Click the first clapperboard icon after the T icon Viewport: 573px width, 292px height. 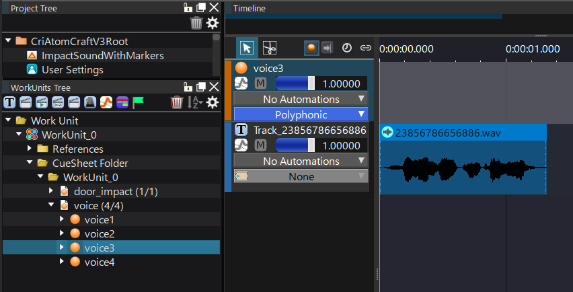click(26, 102)
